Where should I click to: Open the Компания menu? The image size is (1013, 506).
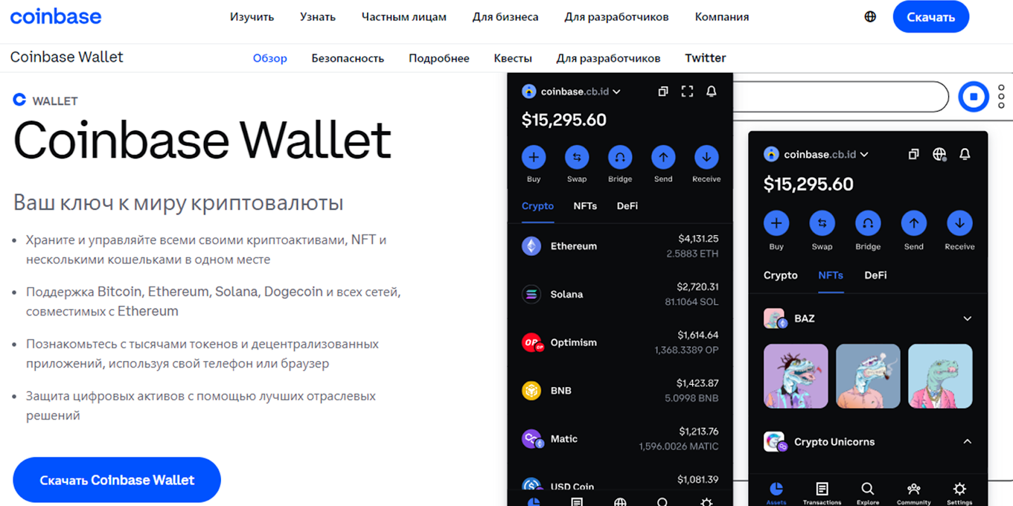pos(722,17)
